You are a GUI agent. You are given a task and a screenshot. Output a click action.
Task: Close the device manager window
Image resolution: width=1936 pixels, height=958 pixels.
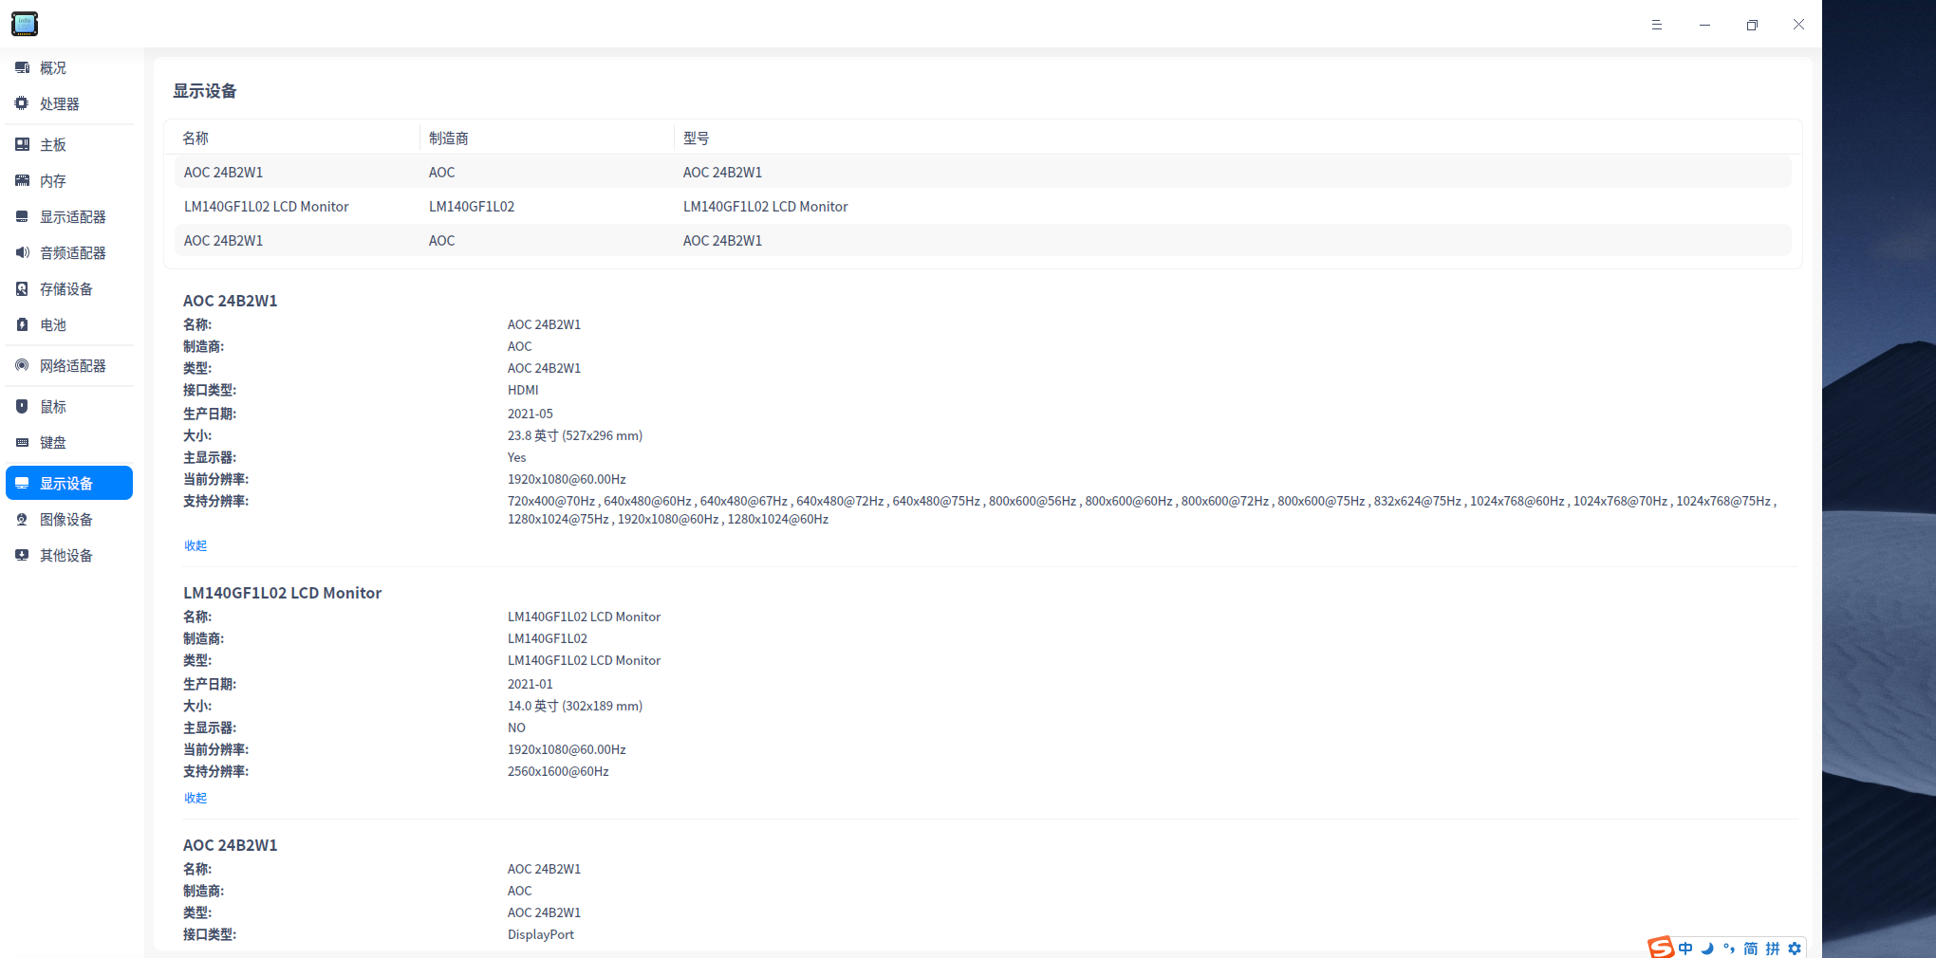point(1798,25)
